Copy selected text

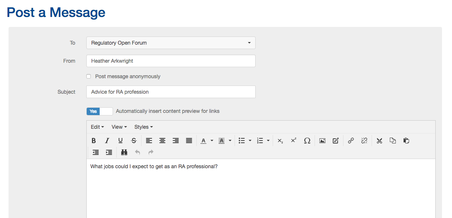[x=393, y=141]
